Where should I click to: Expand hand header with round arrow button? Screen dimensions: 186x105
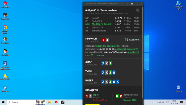pos(138,10)
